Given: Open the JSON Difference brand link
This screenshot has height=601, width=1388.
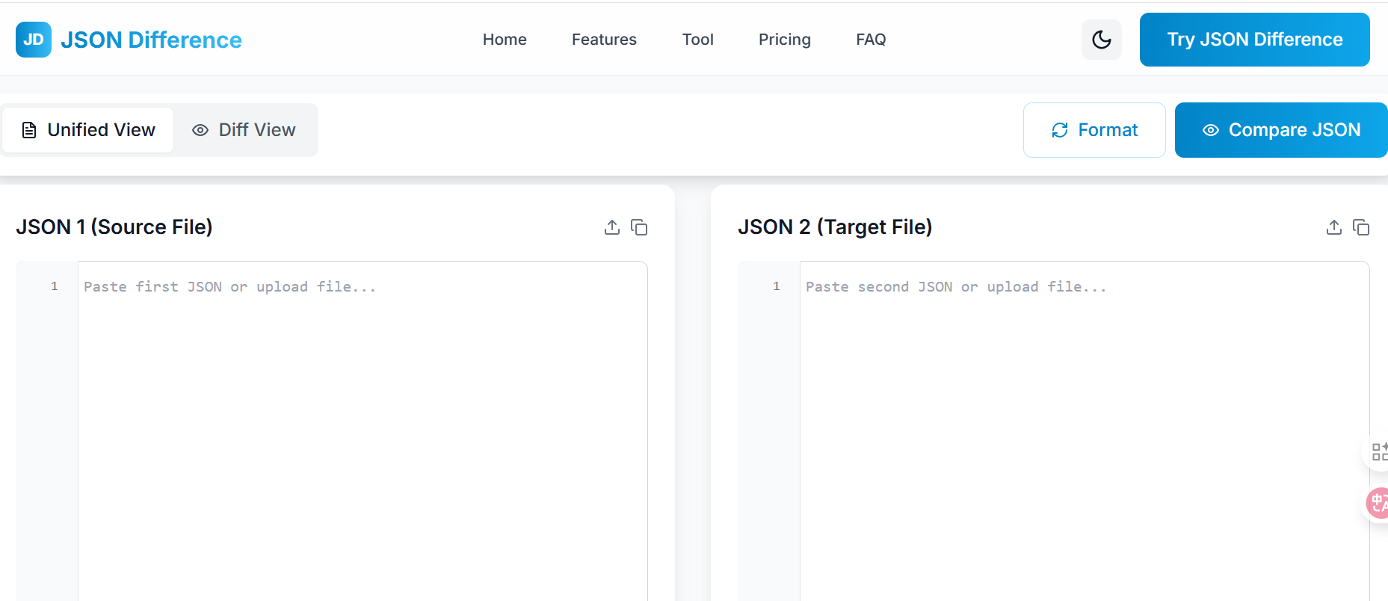Looking at the screenshot, I should (x=151, y=40).
